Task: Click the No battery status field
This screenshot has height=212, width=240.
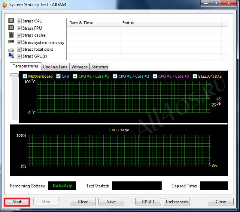Action: pyautogui.click(x=62, y=186)
